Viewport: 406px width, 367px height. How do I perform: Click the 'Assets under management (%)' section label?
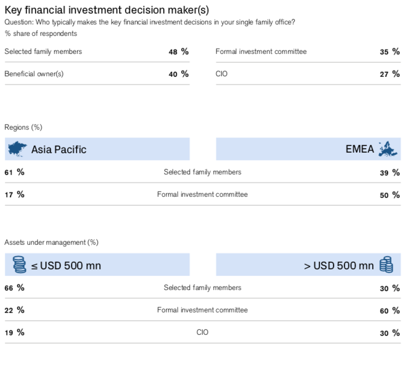click(51, 242)
